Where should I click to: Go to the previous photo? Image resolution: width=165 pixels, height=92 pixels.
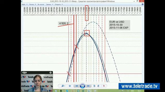point(77,86)
